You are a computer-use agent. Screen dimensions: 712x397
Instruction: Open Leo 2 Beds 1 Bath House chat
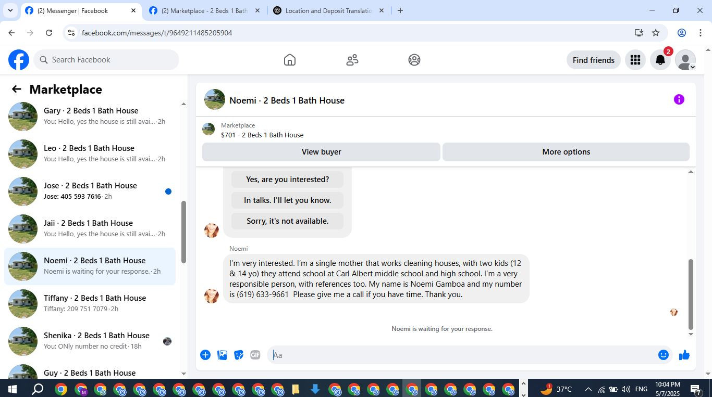pyautogui.click(x=90, y=153)
